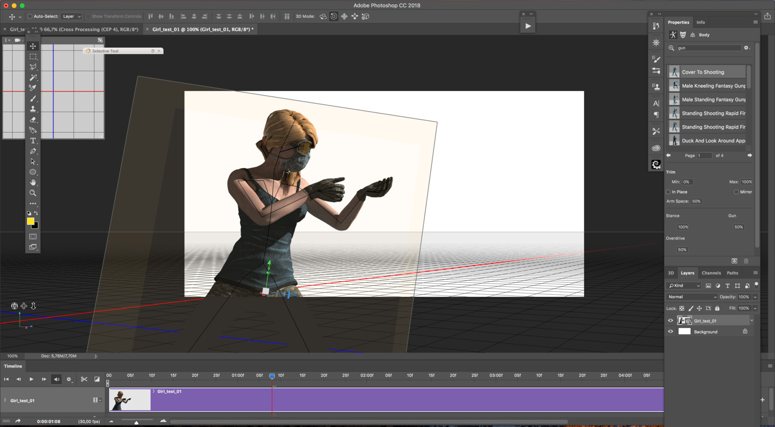Switch to the Info tab

click(701, 22)
